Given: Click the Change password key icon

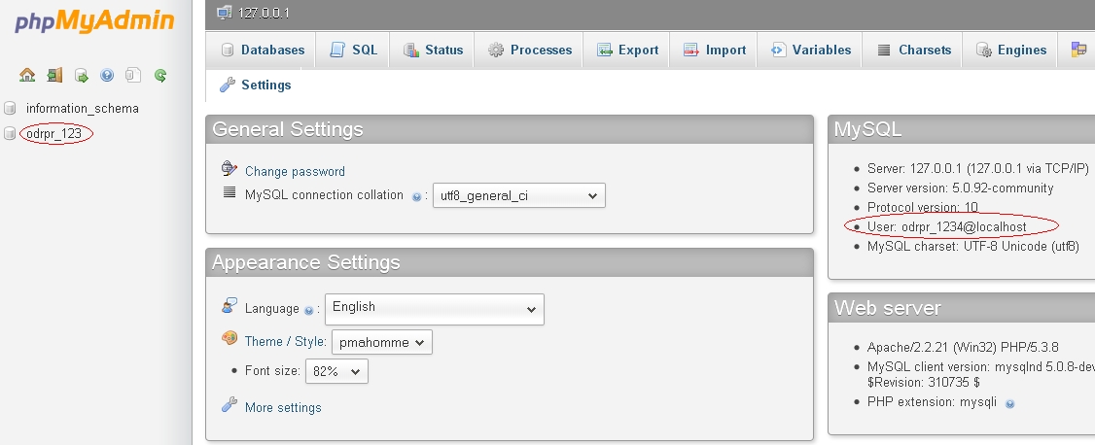Looking at the screenshot, I should 230,168.
